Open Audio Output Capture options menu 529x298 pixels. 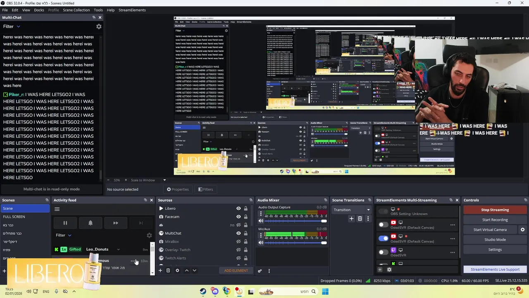[x=261, y=214]
